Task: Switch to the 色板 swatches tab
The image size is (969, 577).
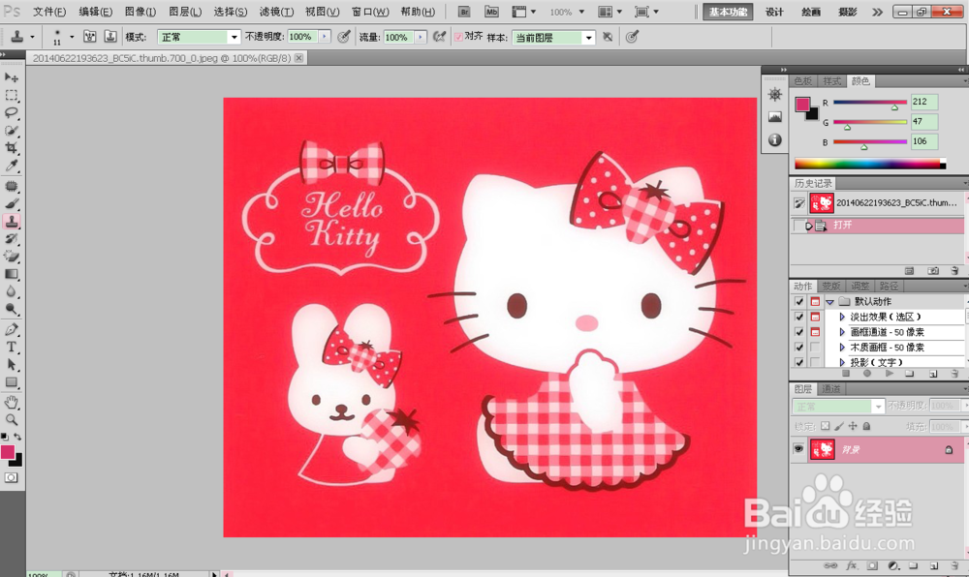Action: pos(803,81)
